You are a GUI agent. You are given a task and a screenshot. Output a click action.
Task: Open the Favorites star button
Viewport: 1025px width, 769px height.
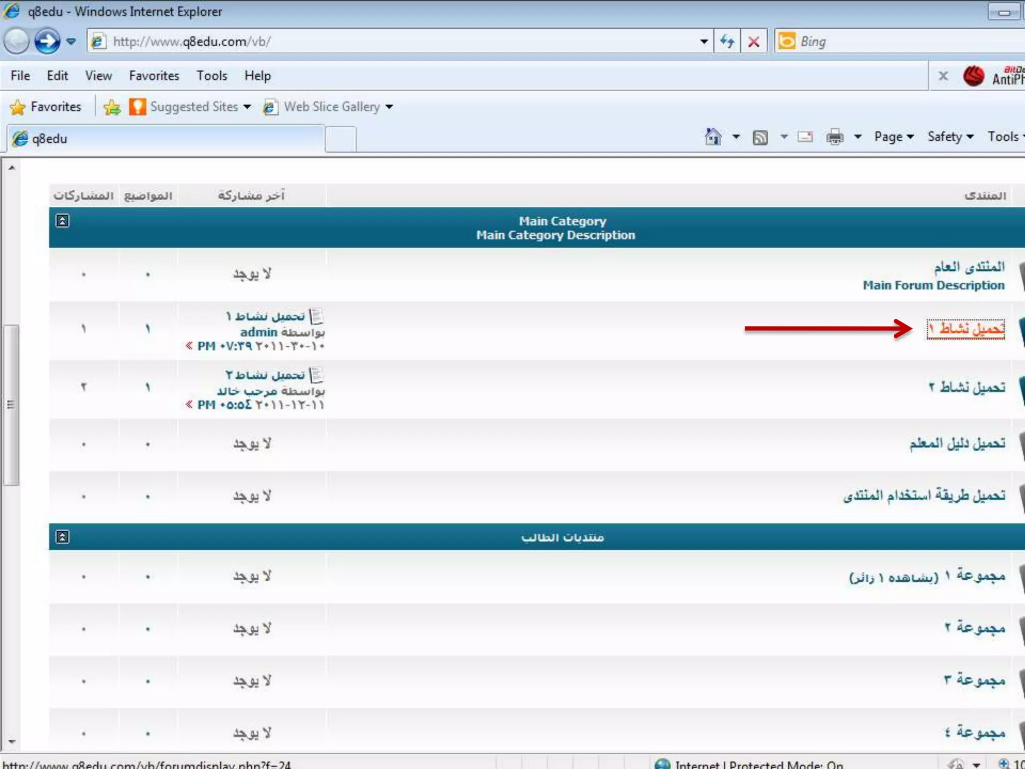pyautogui.click(x=46, y=107)
